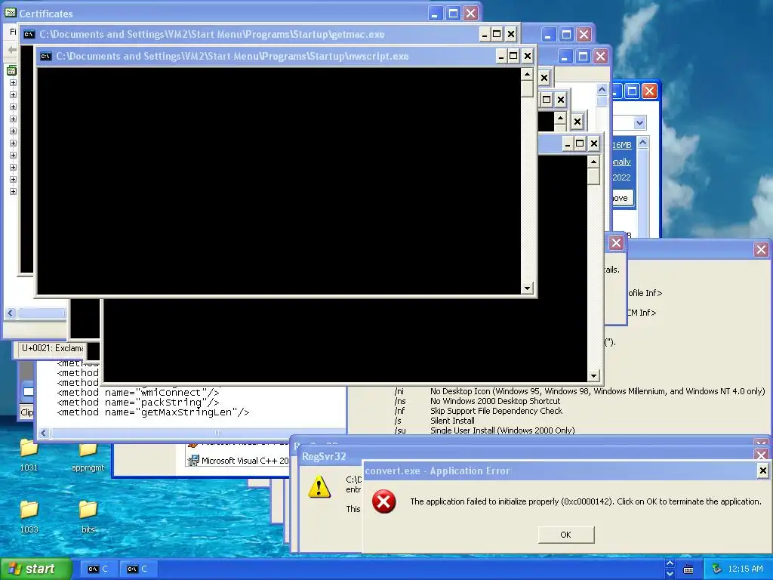Click scroll-up arrow of nwscript.exe console
This screenshot has height=580, width=773.
pyautogui.click(x=527, y=75)
